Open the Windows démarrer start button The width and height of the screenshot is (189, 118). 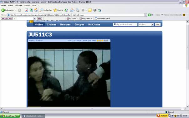[x=10, y=116]
